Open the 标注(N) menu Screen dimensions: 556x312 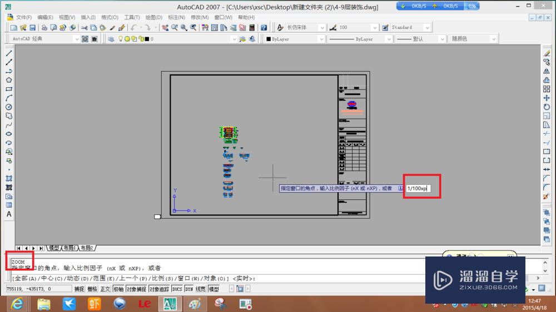pos(176,17)
